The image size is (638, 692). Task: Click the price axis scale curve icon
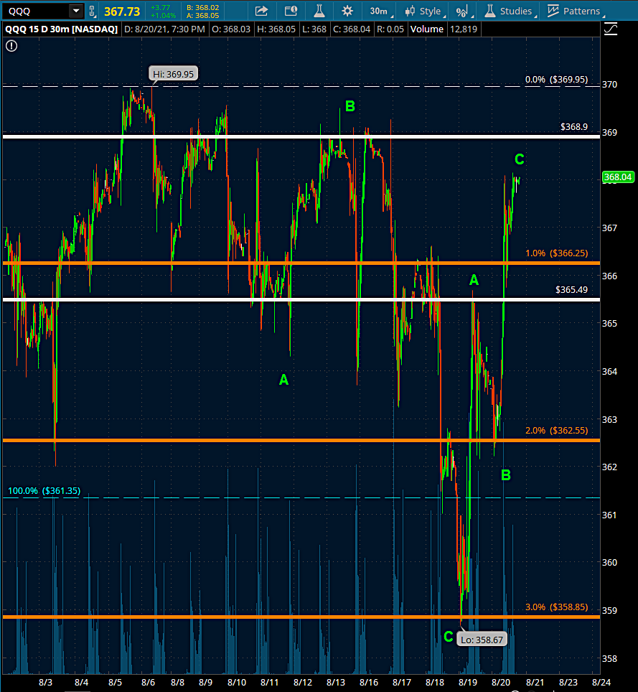coord(610,29)
